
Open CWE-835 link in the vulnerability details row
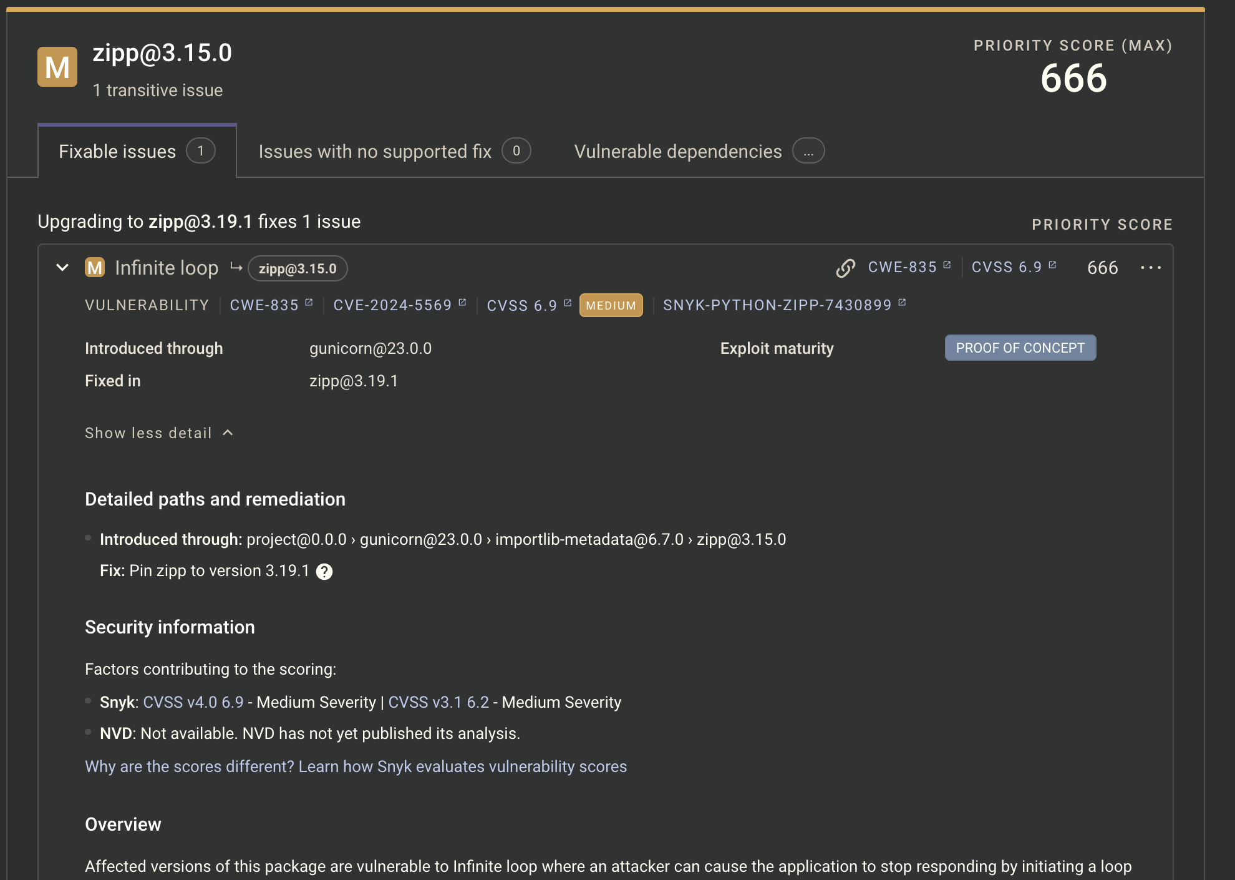click(x=271, y=305)
